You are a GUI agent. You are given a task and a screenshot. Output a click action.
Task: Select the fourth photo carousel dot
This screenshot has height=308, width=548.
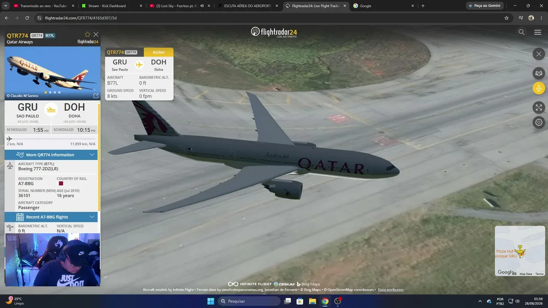pyautogui.click(x=60, y=92)
